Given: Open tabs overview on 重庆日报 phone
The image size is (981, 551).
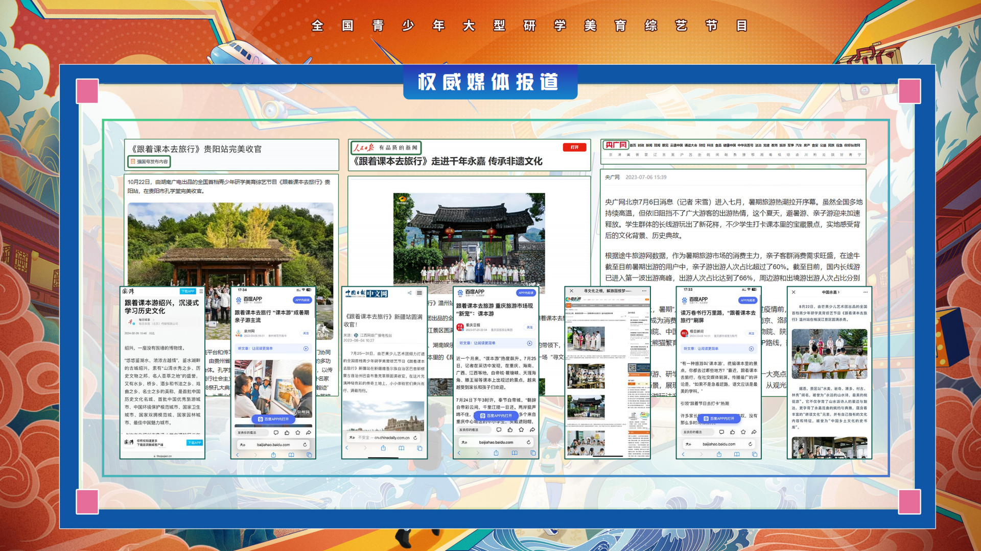Looking at the screenshot, I should (533, 453).
